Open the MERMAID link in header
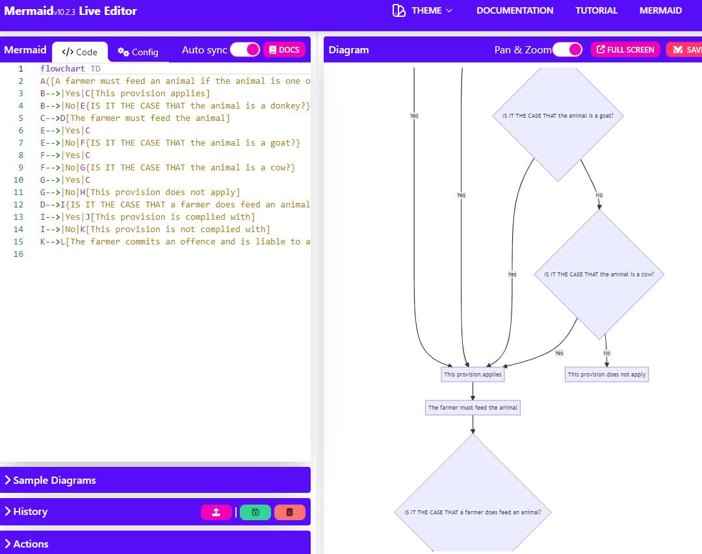 click(x=660, y=10)
